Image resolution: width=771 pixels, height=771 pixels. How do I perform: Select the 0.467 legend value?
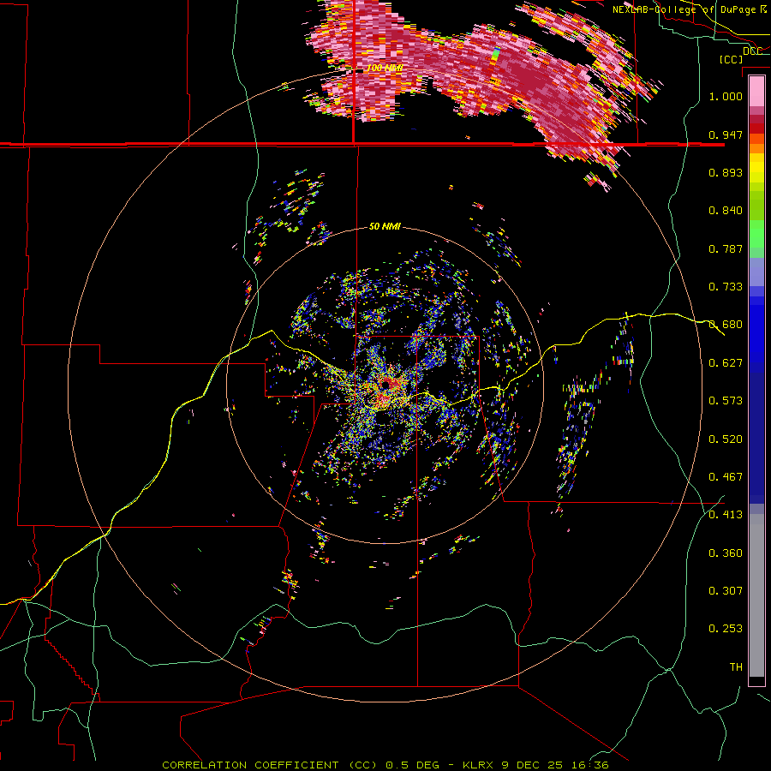726,477
